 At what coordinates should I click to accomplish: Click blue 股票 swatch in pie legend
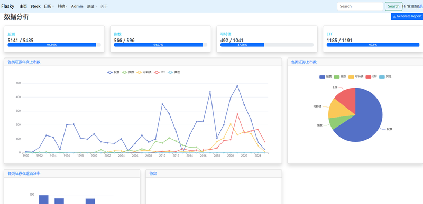click(x=322, y=77)
